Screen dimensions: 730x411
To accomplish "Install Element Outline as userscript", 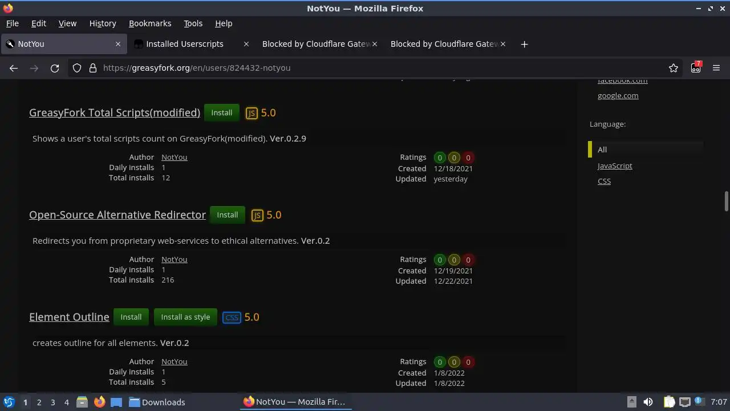I will [x=131, y=317].
